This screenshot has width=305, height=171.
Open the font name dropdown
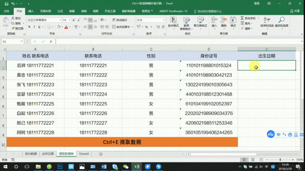(x=61, y=20)
